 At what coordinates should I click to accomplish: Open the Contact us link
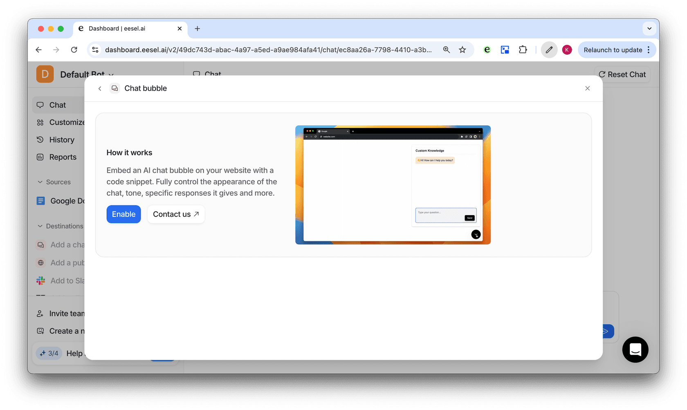176,214
